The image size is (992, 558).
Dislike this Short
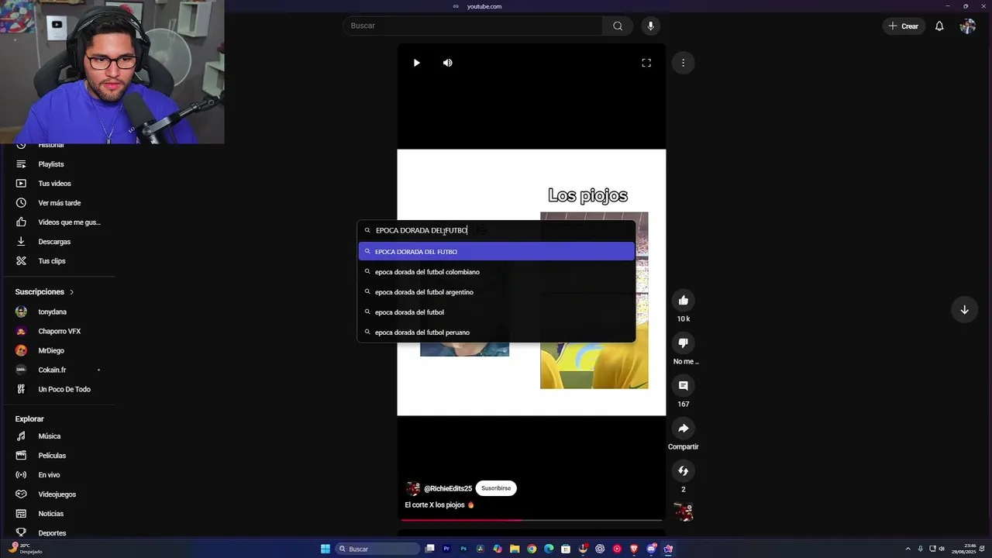(683, 343)
